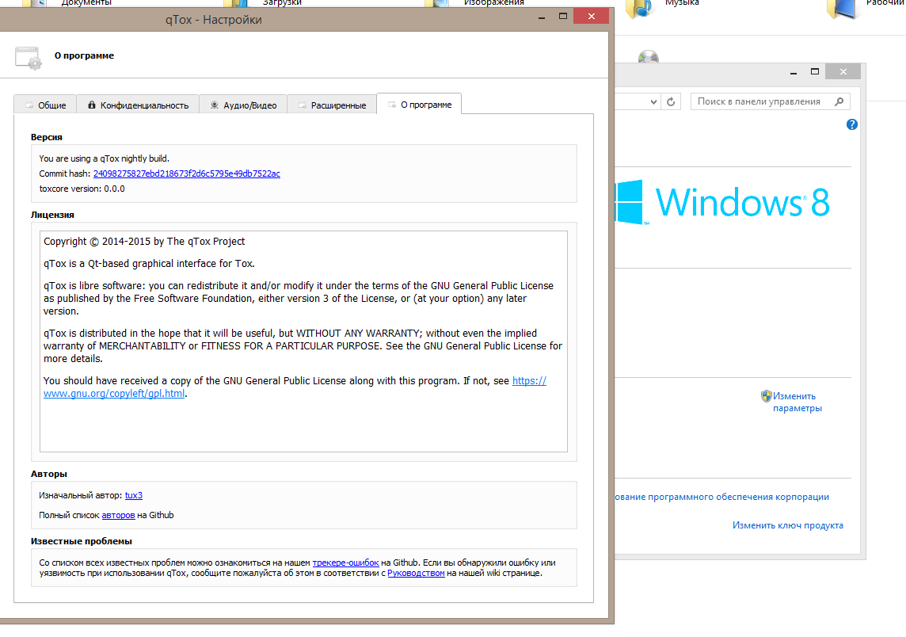Open the software license terms link
Viewport: 906px width, 637px height.
click(721, 497)
